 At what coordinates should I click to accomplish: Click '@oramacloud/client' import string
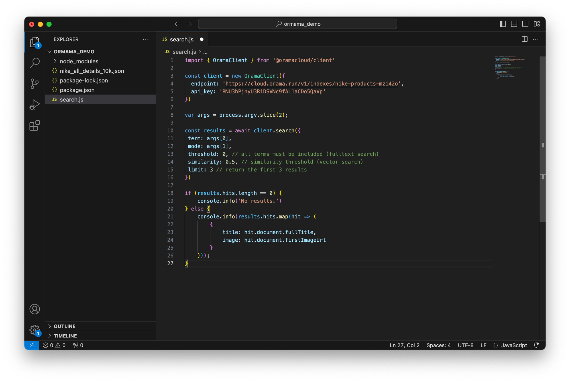tap(304, 60)
